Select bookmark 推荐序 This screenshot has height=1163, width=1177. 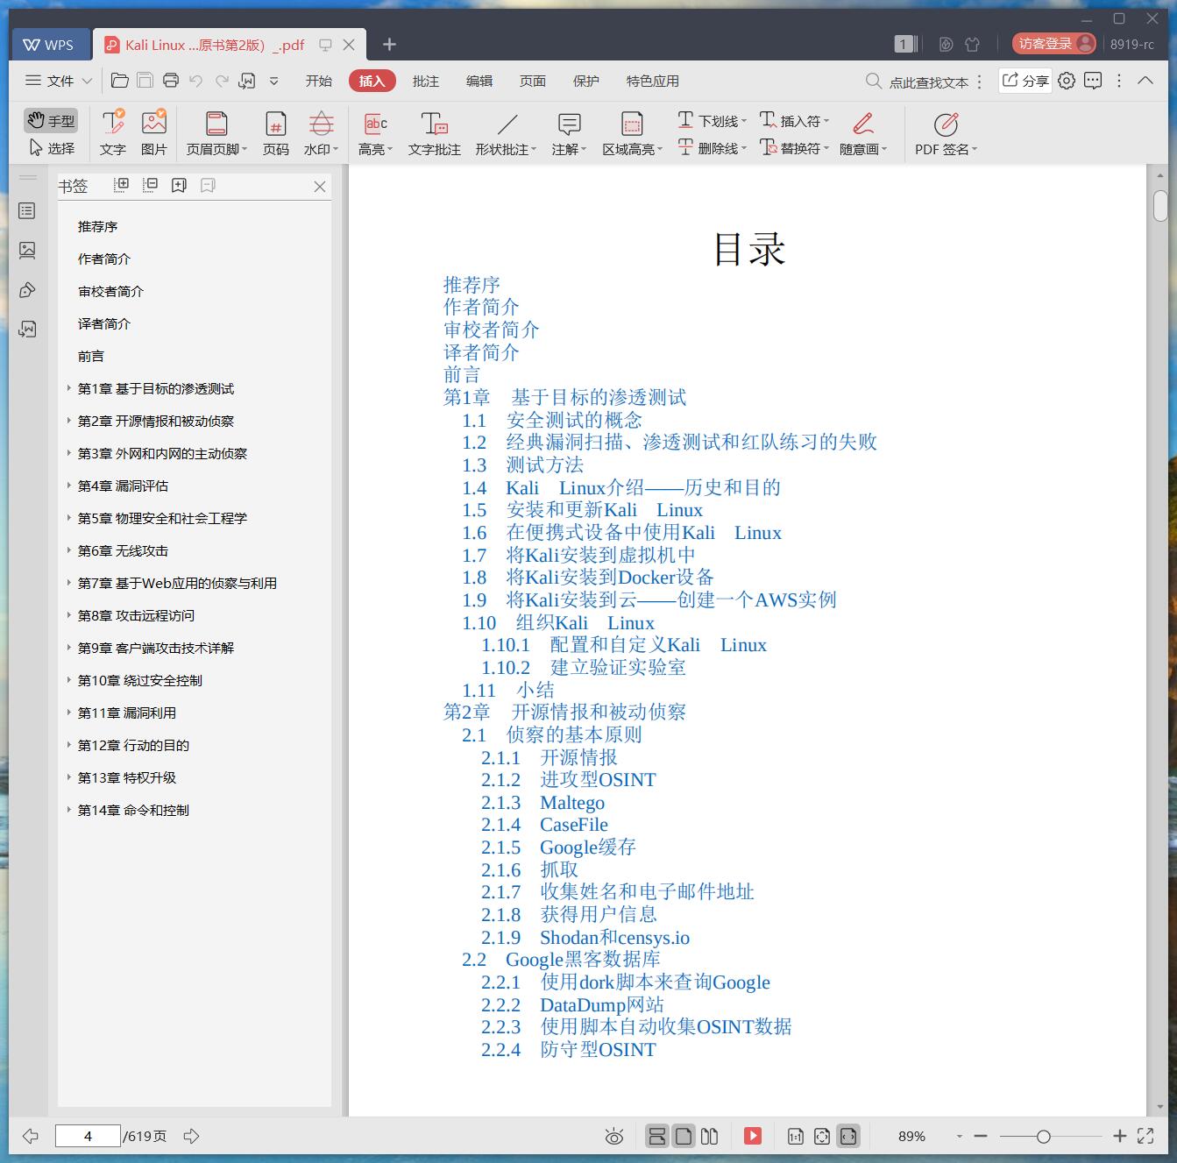click(97, 226)
